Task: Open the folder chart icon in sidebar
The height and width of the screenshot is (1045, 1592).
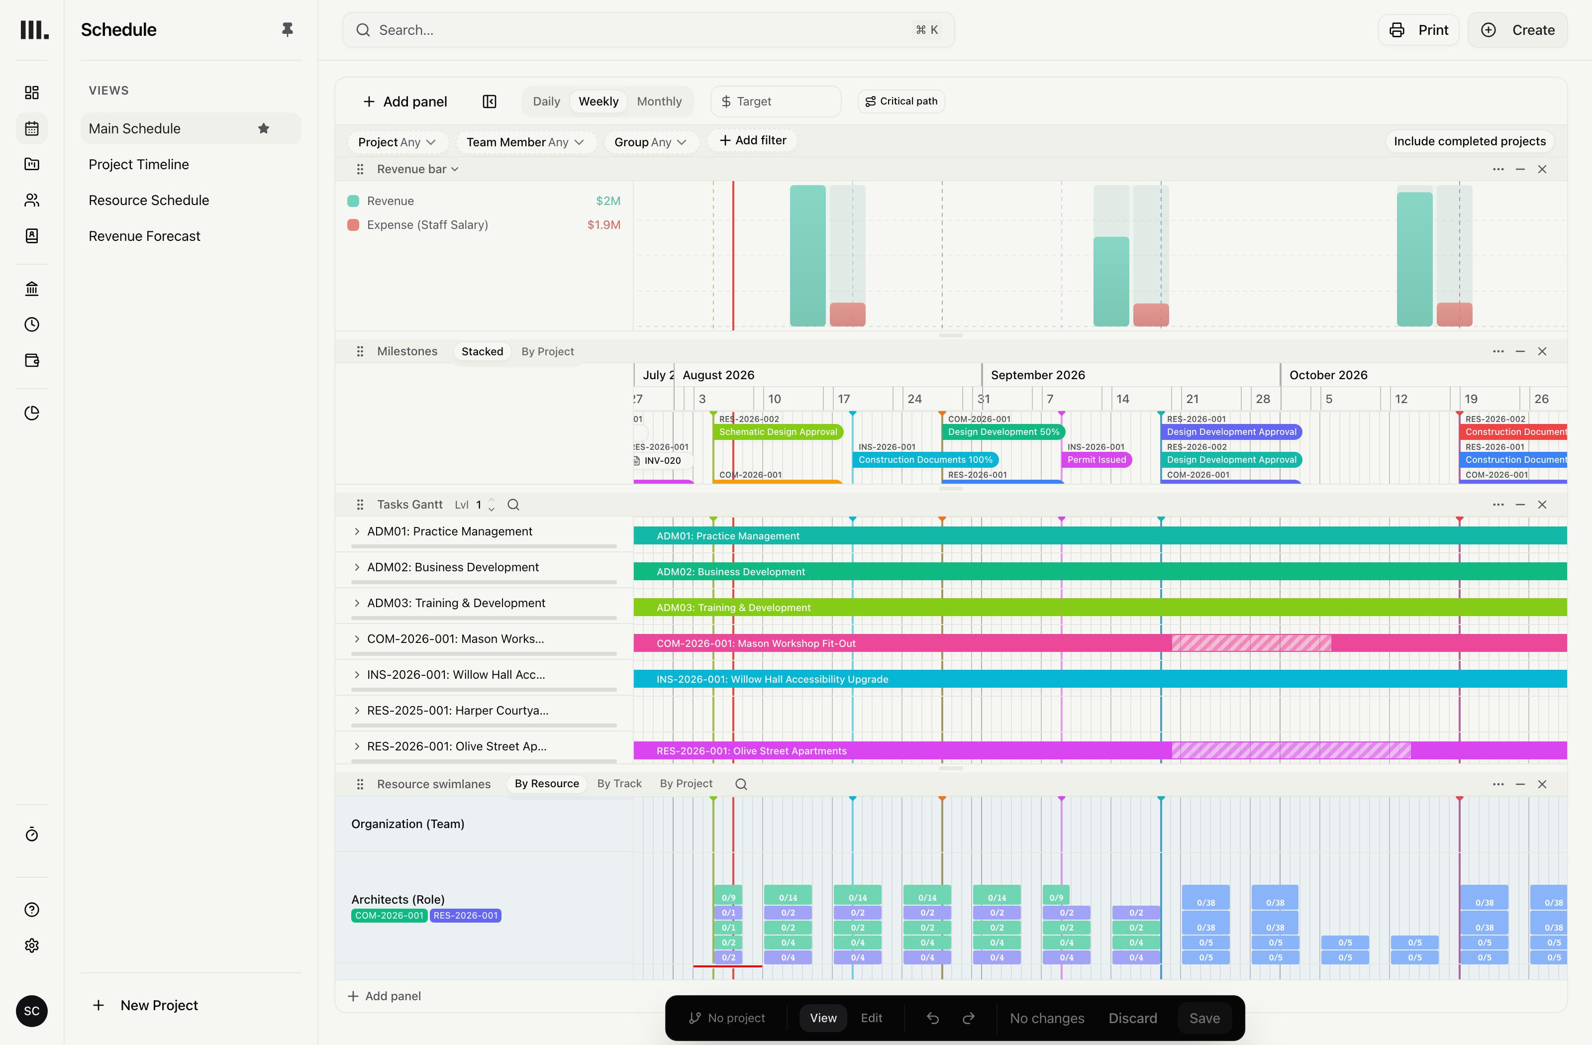Action: 31,164
